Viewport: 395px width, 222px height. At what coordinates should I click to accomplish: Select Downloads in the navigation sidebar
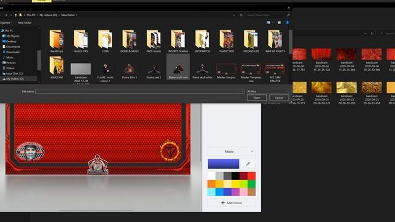coord(11,52)
